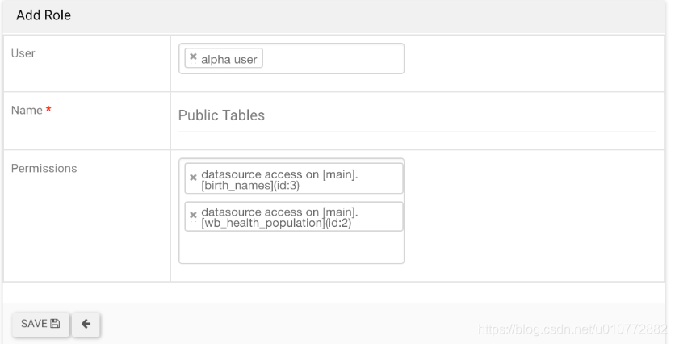Remove the alpha user tag
This screenshot has height=344, width=675.
pyautogui.click(x=193, y=57)
